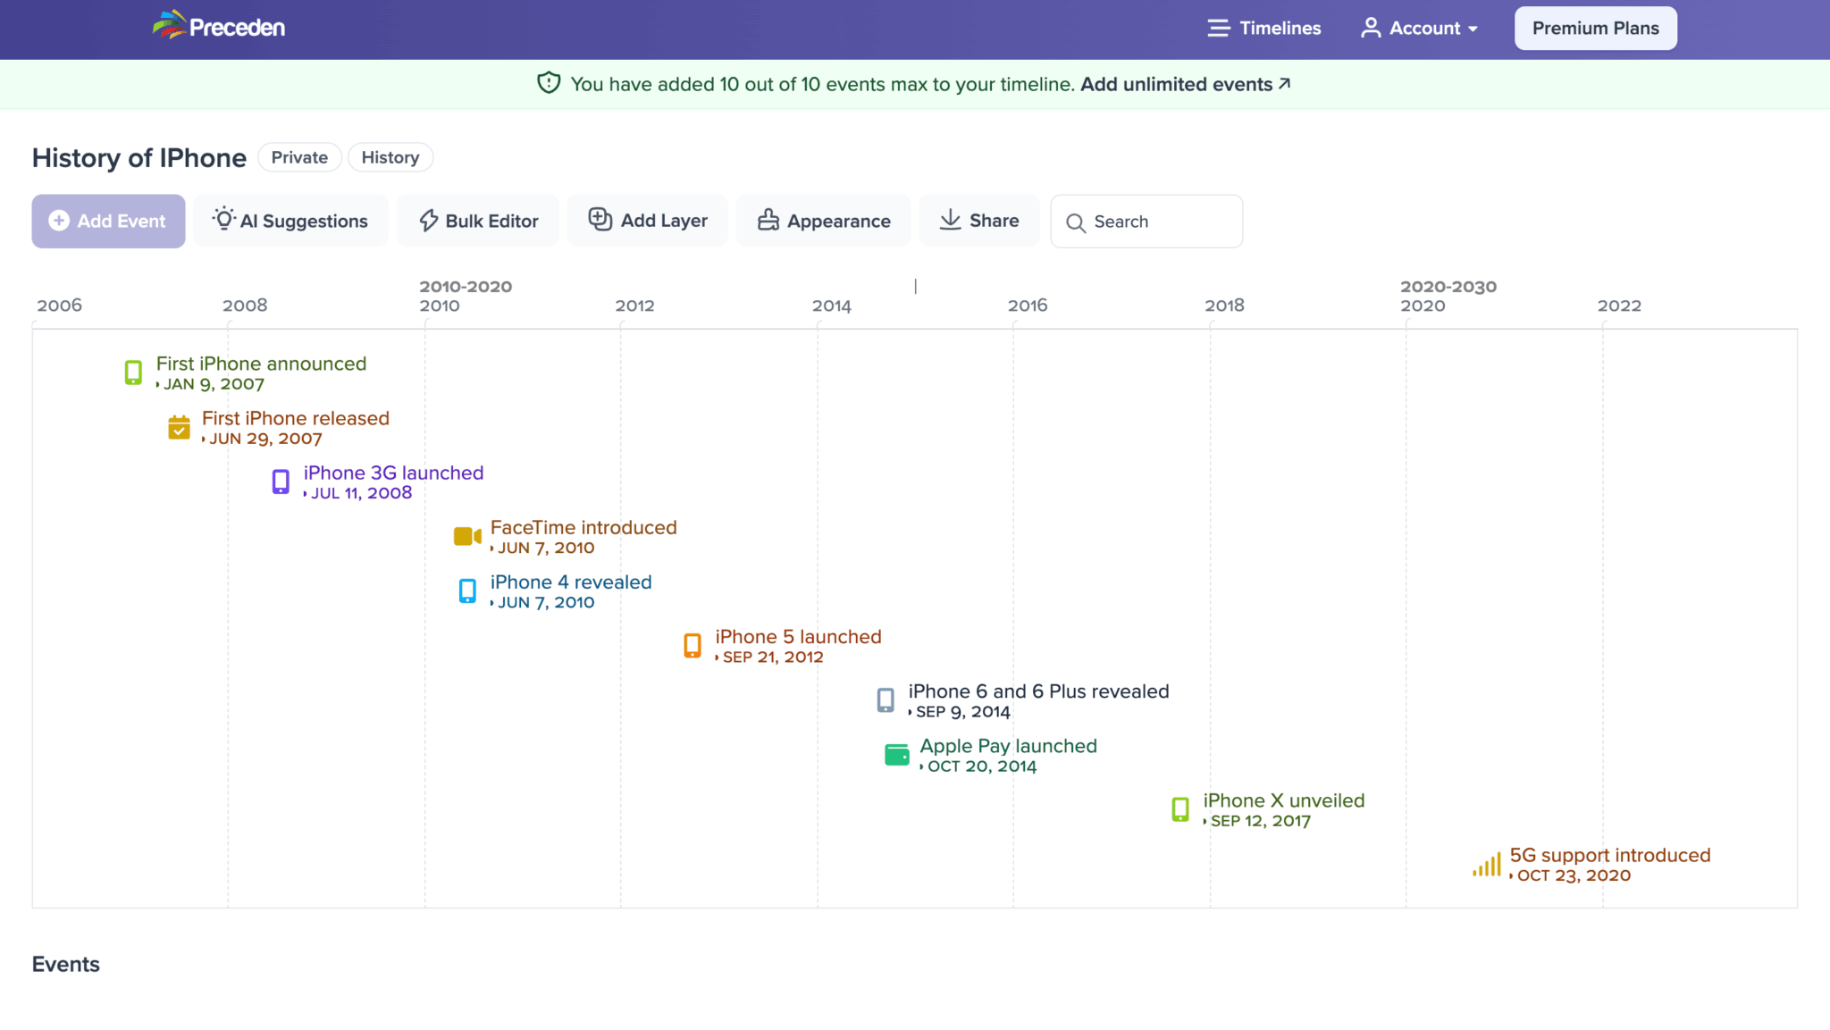This screenshot has height=1030, width=1830.
Task: Click the orange phone icon for iPhone 5 launched
Action: tap(693, 646)
